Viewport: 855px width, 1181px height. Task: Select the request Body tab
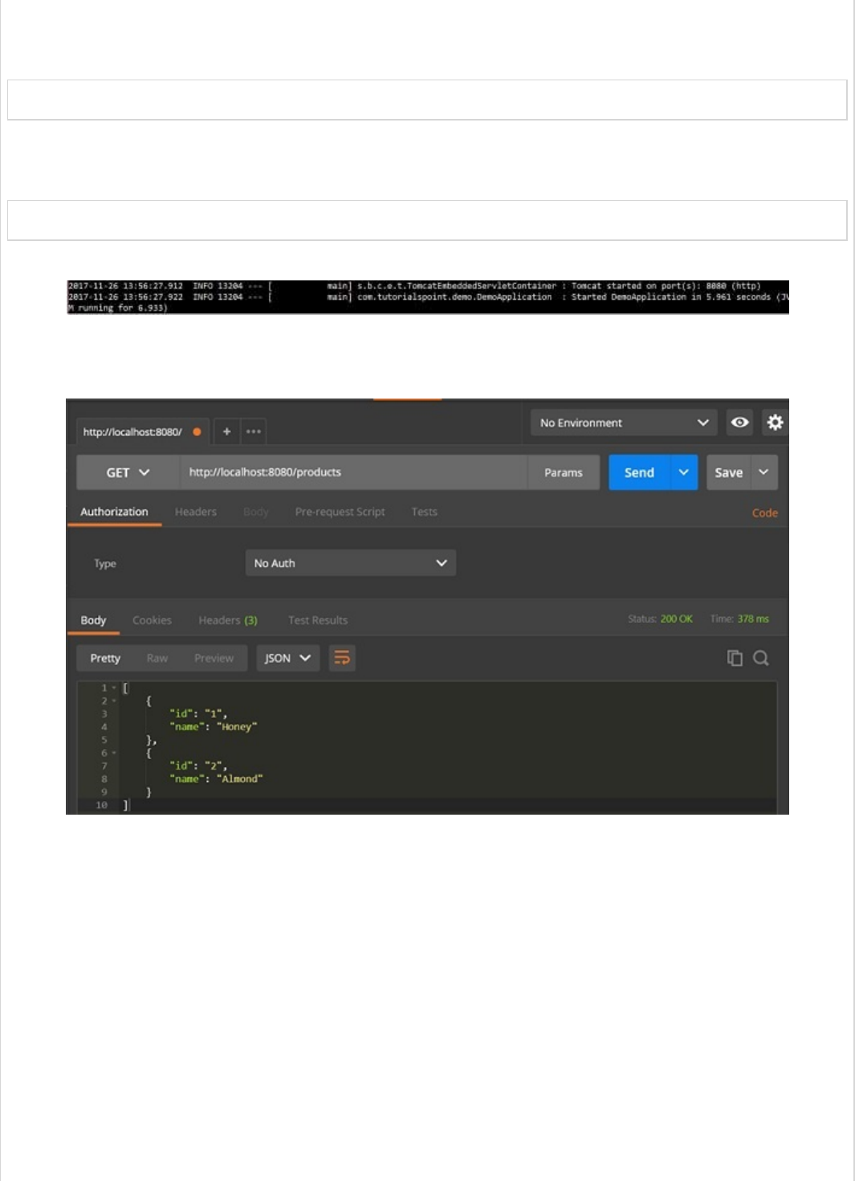256,512
